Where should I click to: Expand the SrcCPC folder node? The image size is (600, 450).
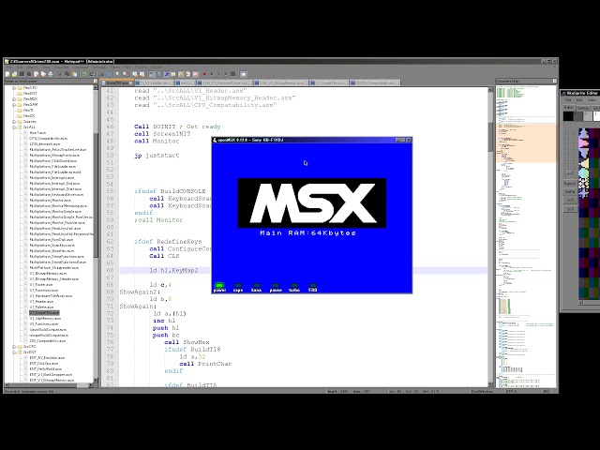(x=14, y=346)
